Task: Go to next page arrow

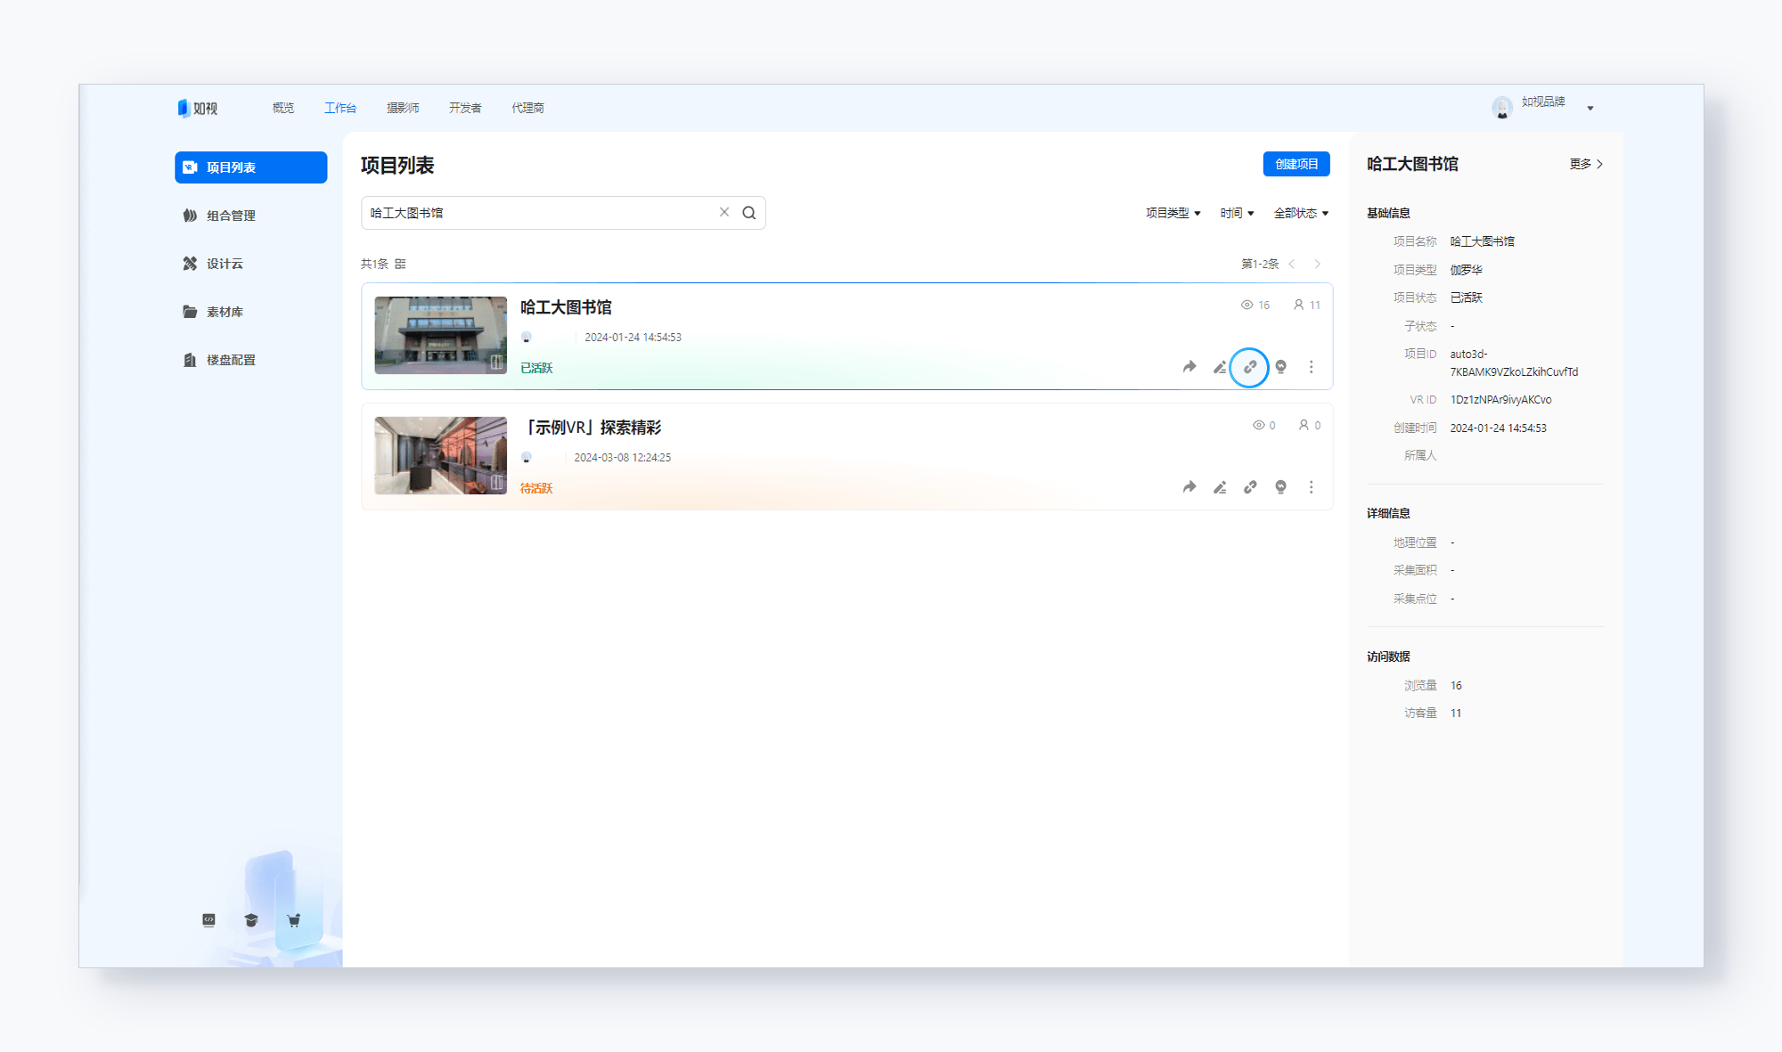Action: pos(1318,264)
